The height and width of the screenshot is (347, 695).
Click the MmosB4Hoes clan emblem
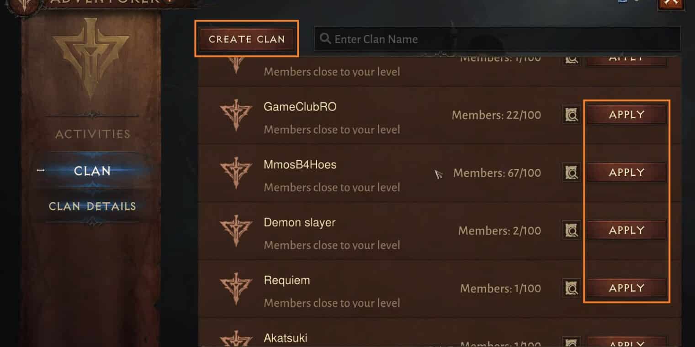coord(236,173)
